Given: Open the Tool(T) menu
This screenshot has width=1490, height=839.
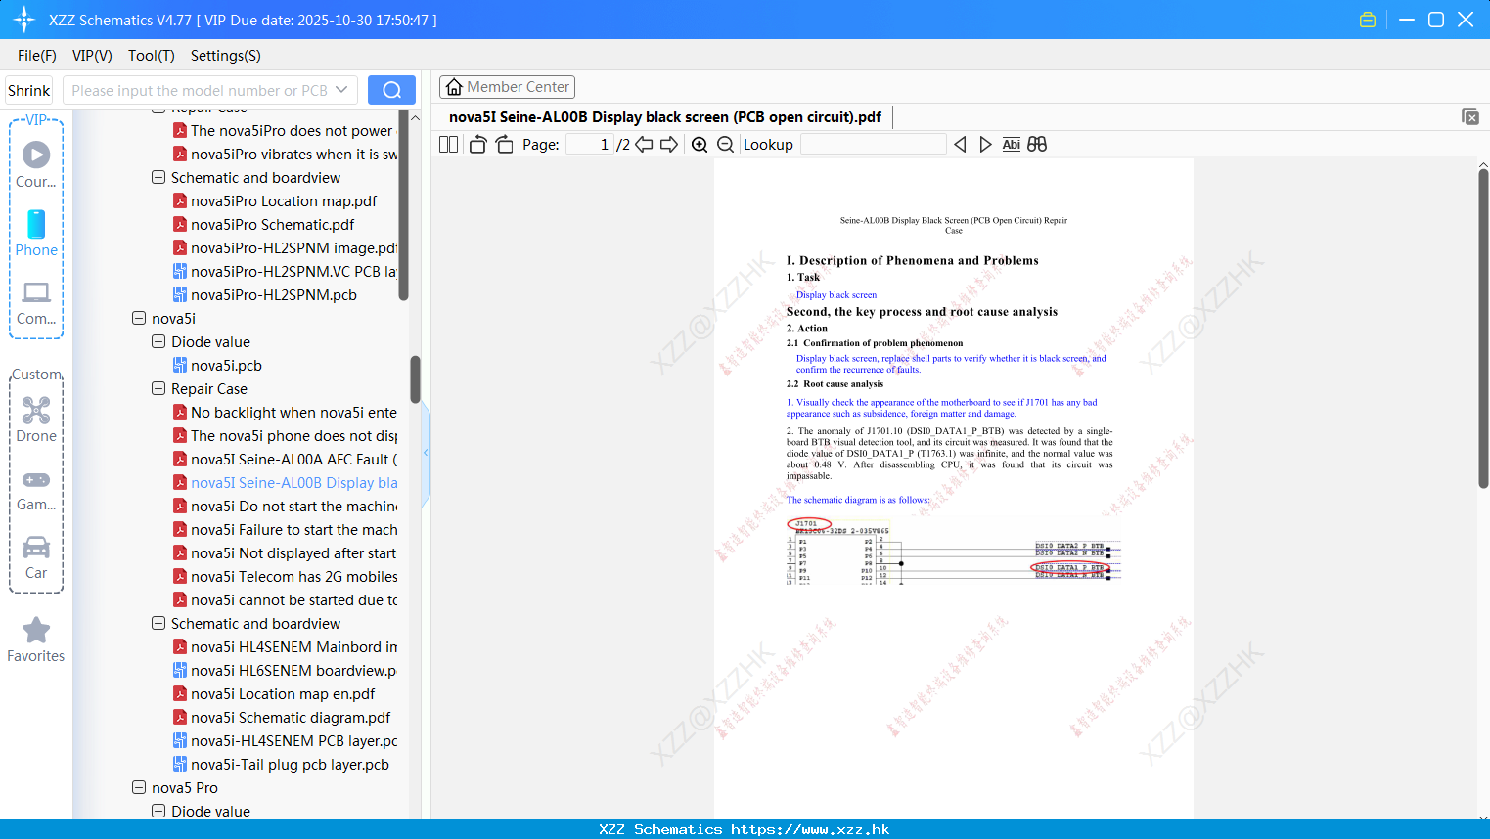Looking at the screenshot, I should pyautogui.click(x=152, y=56).
